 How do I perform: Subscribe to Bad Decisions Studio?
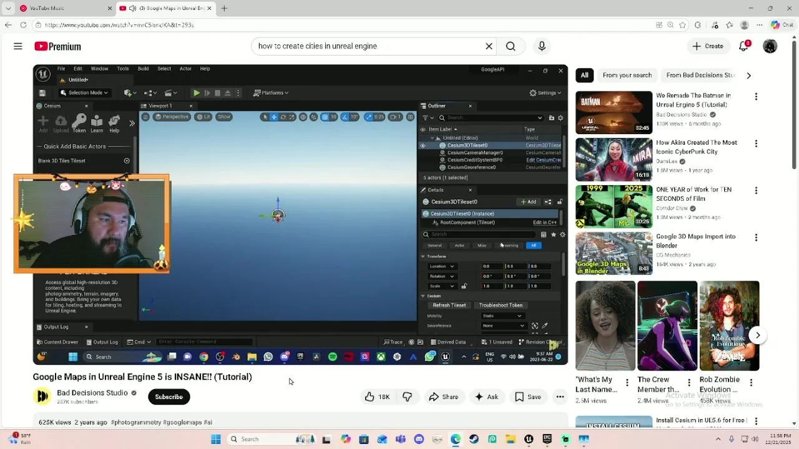tap(169, 397)
